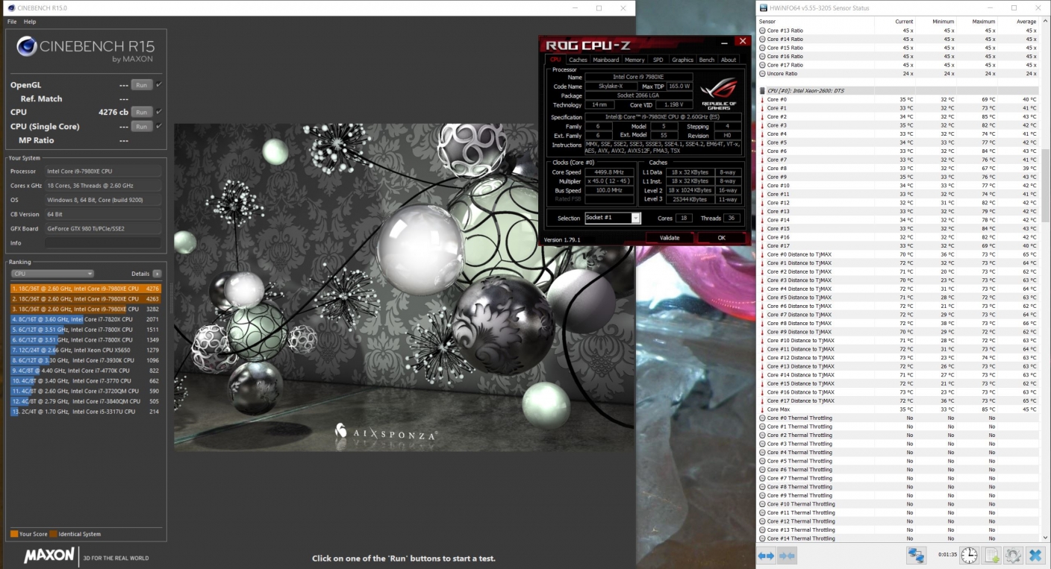1051x569 pixels.
Task: Click the CPU chip icon in CPU [#0] header
Action: coord(762,90)
